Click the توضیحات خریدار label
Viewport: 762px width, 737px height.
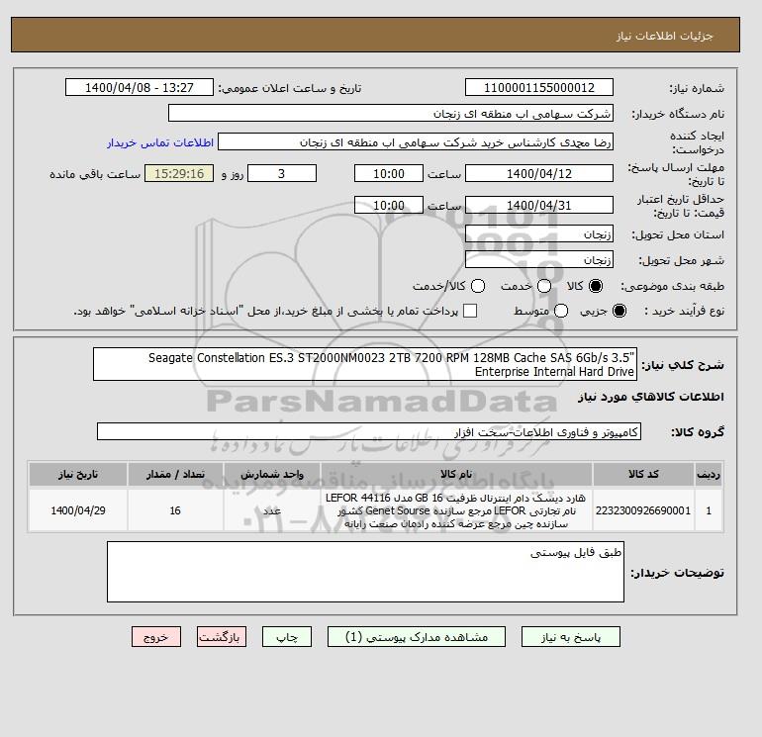(678, 573)
